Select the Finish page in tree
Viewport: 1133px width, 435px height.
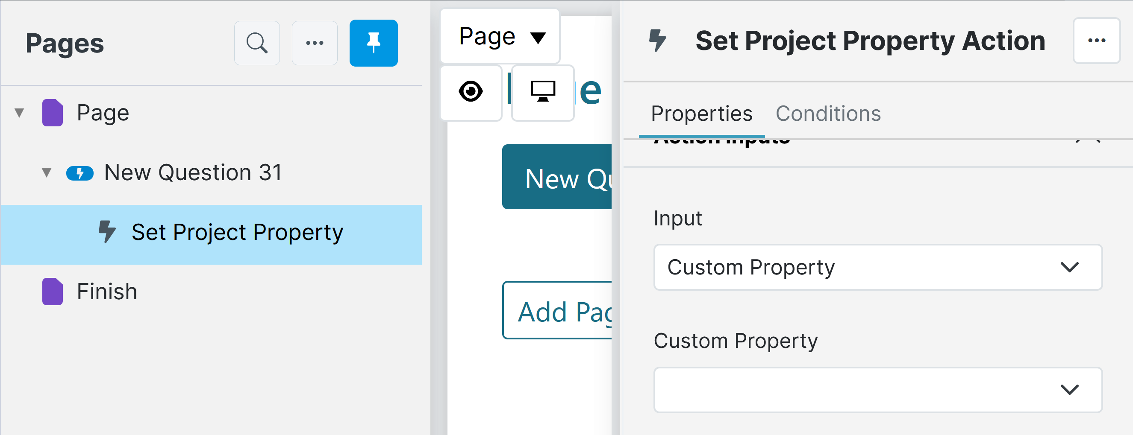tap(107, 291)
